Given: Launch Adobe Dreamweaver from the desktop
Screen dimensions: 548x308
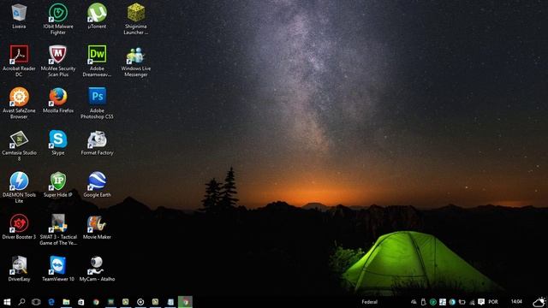Looking at the screenshot, I should [x=97, y=61].
